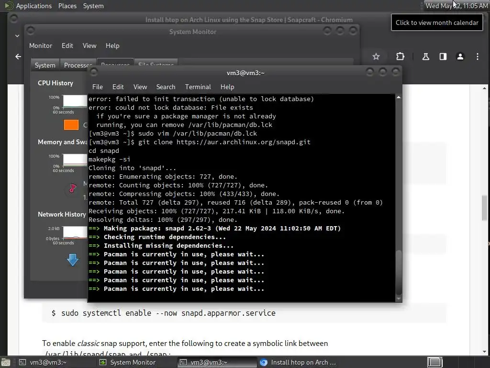Click System Monitor window menu button
490x368 pixels.
tap(30, 31)
